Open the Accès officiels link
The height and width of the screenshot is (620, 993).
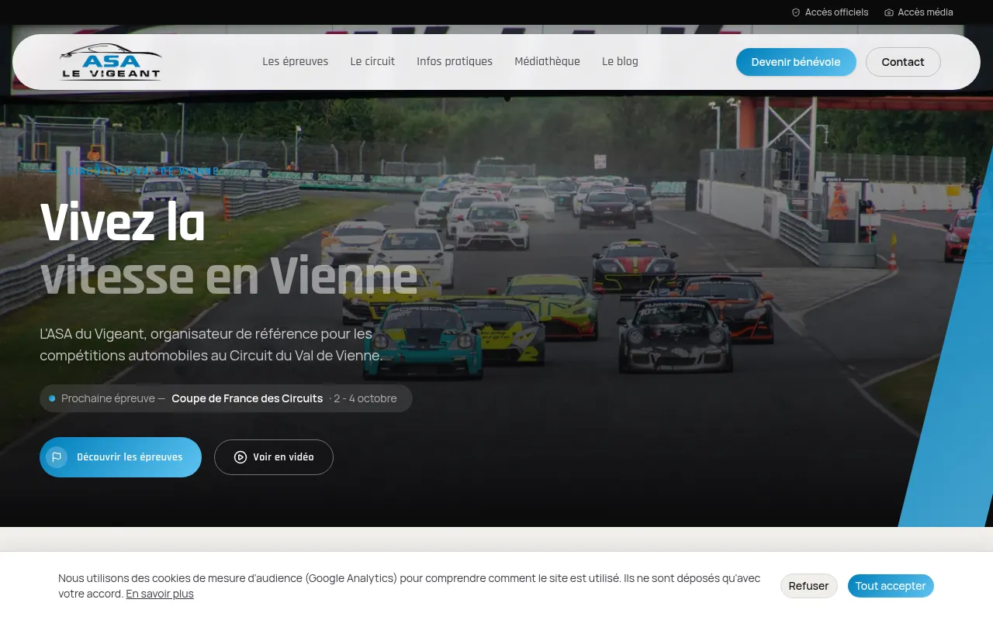click(x=830, y=12)
